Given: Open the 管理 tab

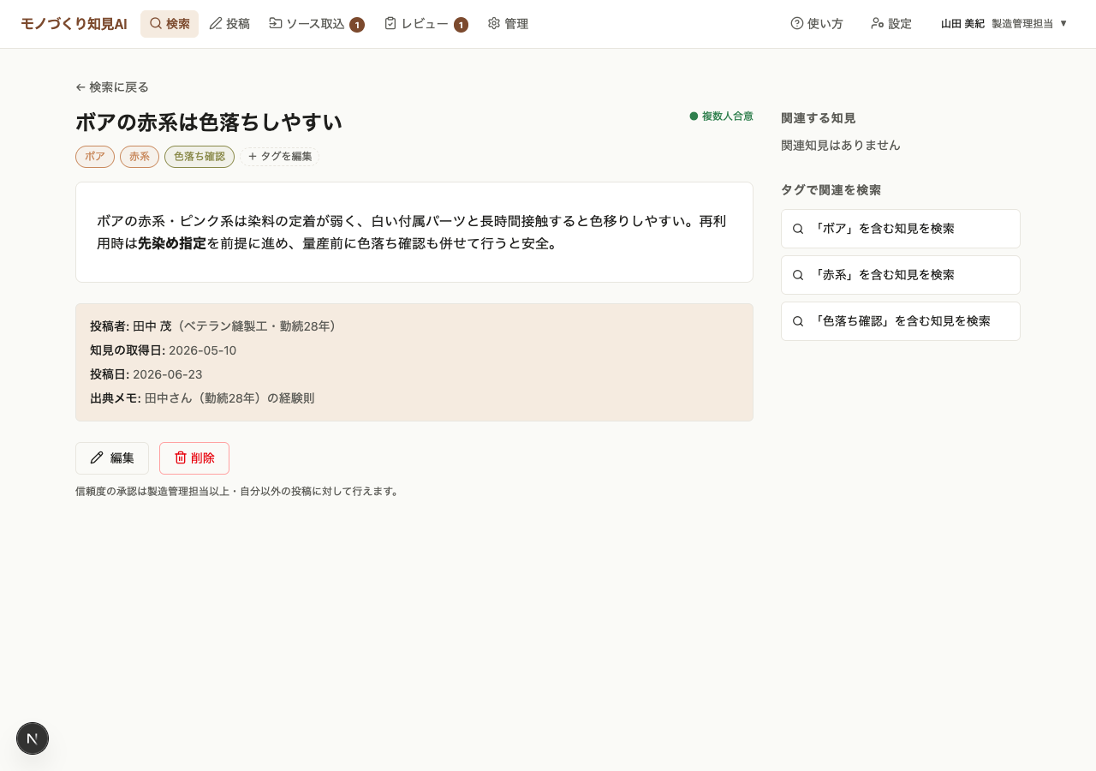Looking at the screenshot, I should tap(508, 24).
